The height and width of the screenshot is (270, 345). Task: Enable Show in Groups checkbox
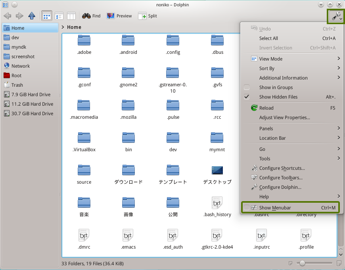247,87
